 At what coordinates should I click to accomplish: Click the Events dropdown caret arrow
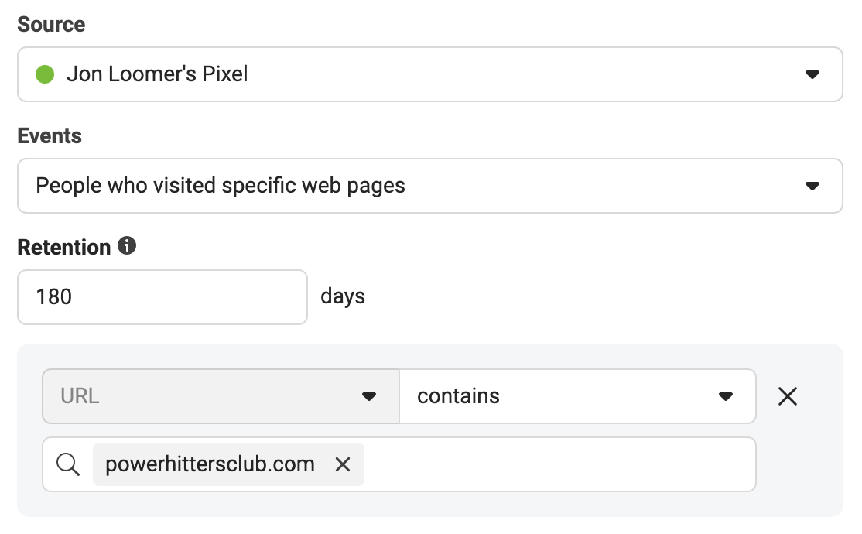pyautogui.click(x=812, y=186)
